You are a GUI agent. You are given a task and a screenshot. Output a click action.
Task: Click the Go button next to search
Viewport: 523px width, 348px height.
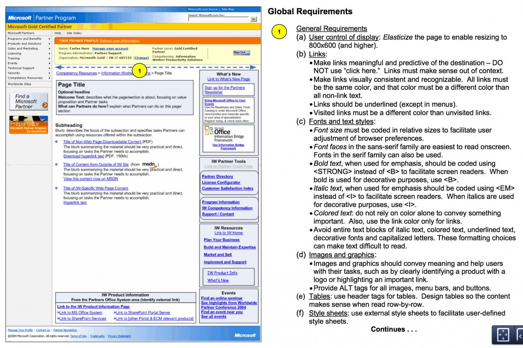tap(253, 19)
